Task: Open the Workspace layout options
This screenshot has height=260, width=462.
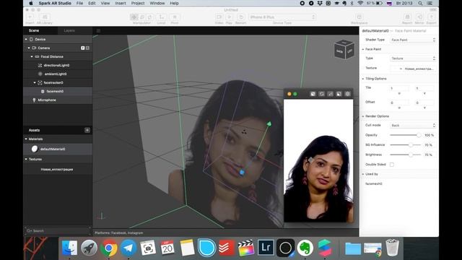Action: tap(359, 17)
